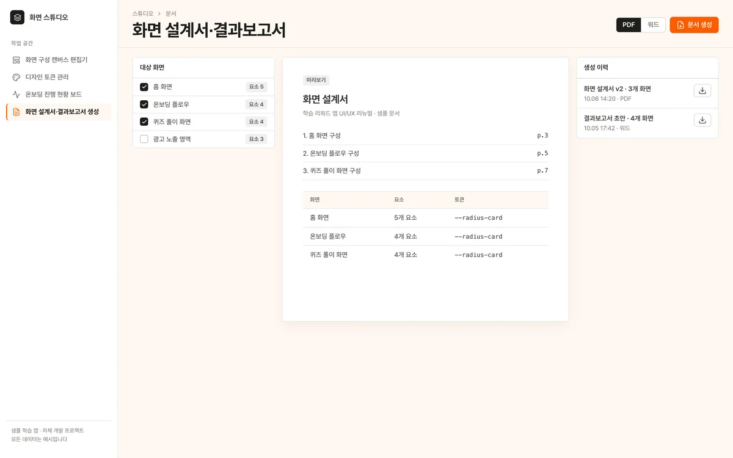Open 화면 구성 캔버스 편집기 layout icon
This screenshot has height=458, width=733.
tap(16, 60)
